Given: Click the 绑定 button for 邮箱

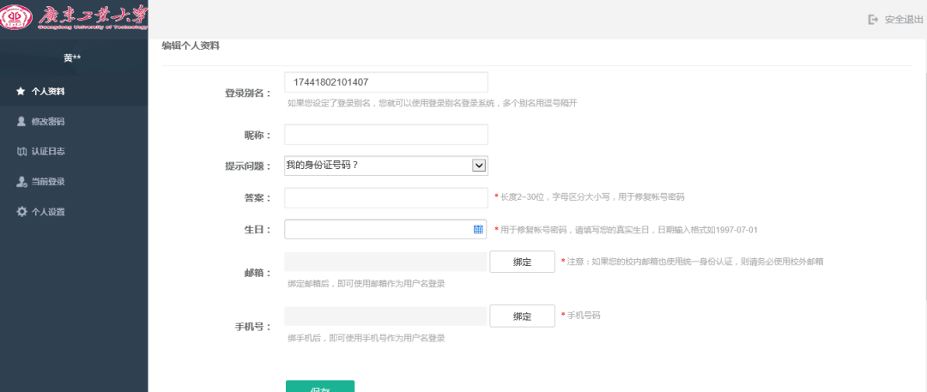Looking at the screenshot, I should point(522,262).
